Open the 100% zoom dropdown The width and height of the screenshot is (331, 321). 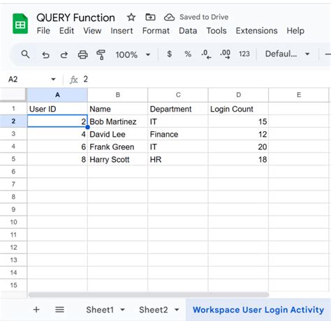click(133, 54)
